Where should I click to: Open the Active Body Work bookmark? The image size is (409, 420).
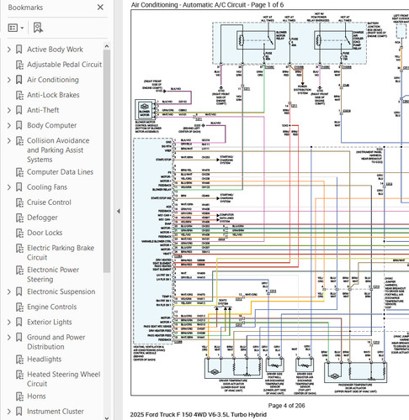55,50
